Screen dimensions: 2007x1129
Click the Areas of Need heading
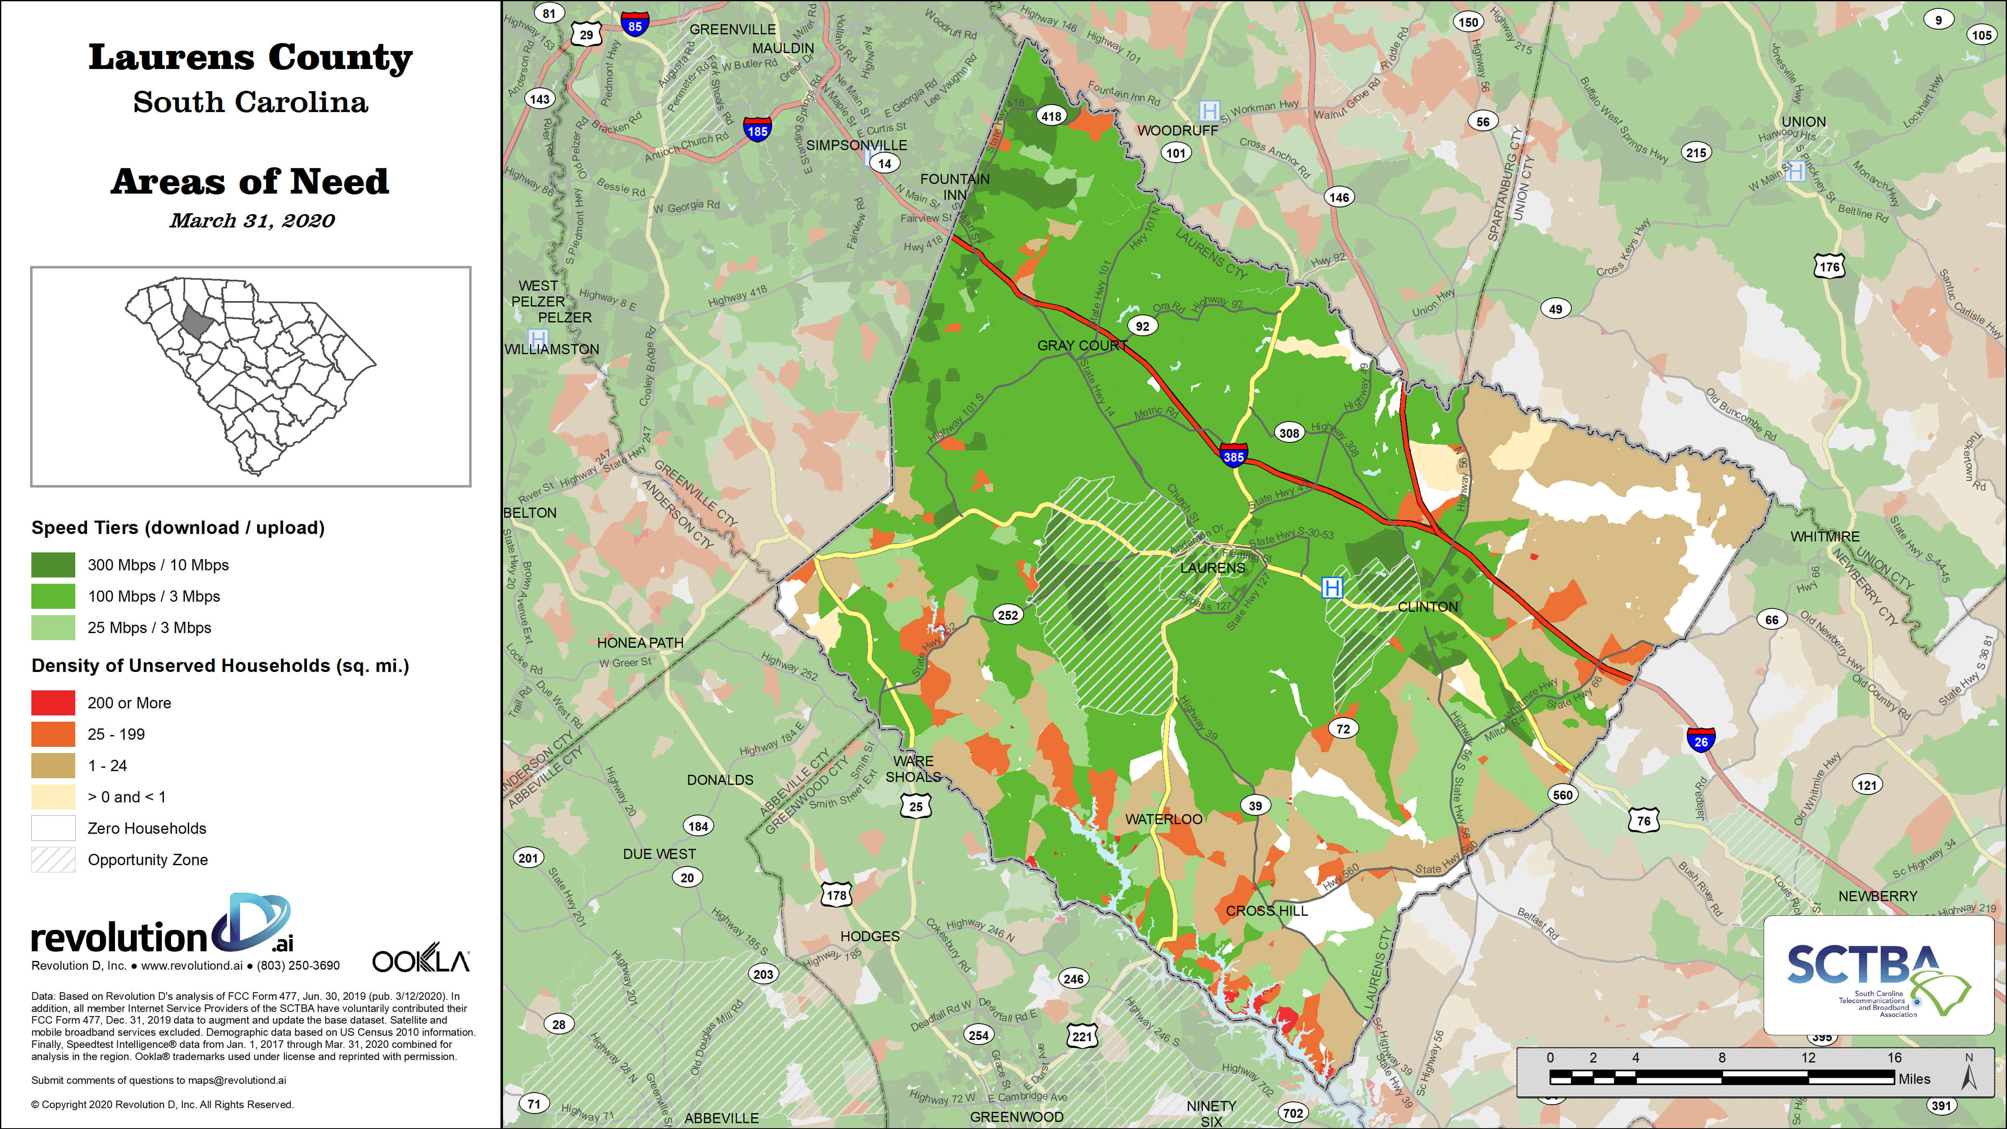(250, 181)
